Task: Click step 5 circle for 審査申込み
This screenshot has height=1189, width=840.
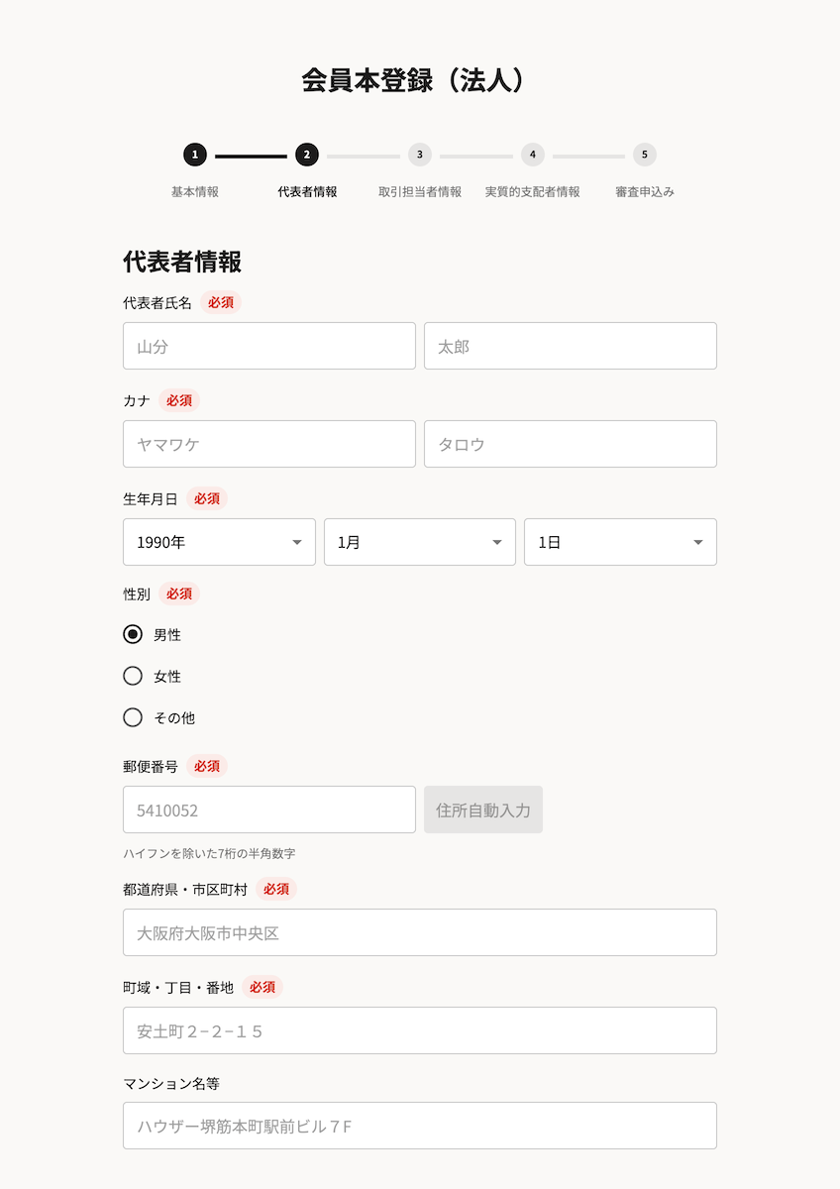Action: pos(644,155)
